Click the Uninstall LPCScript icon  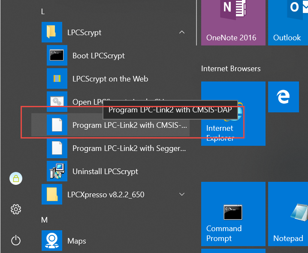(x=57, y=171)
